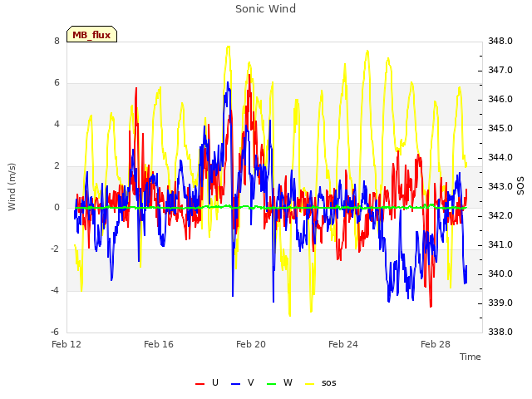Image resolution: width=532 pixels, height=399 pixels.
Task: Click the Feb 12 date tick label
Action: pos(66,344)
